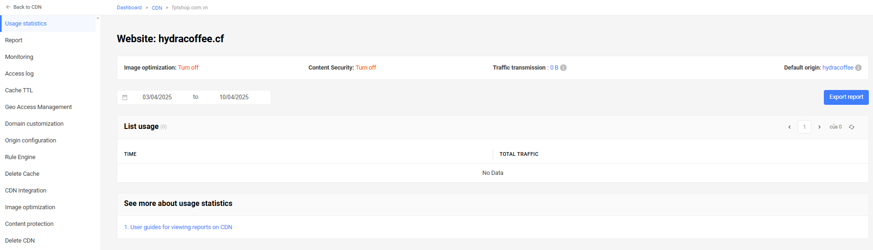
Task: Go to previous page of List usage
Action: click(790, 127)
